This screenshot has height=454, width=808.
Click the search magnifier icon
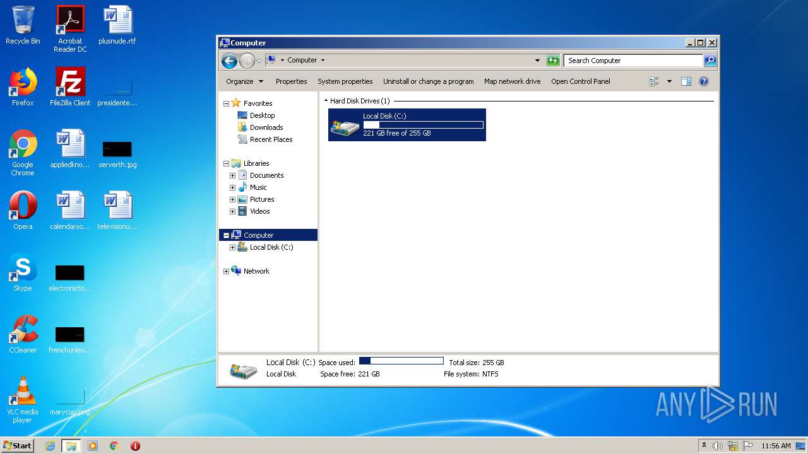710,61
